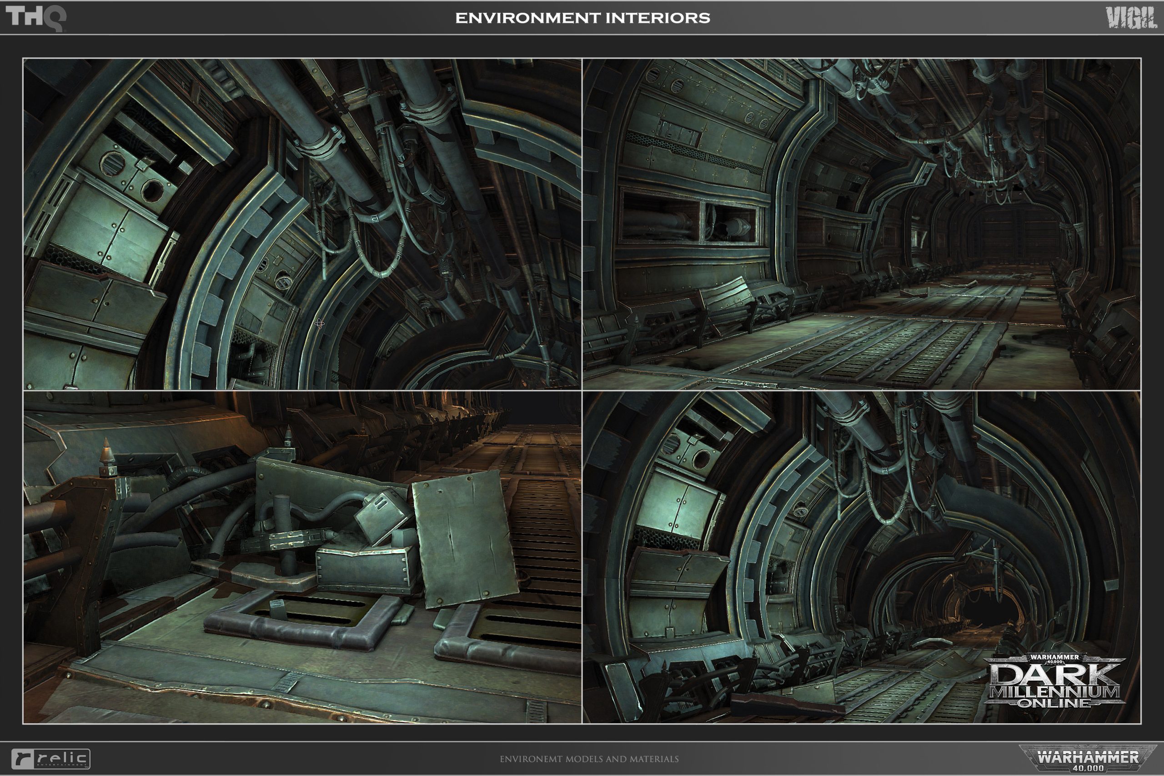Click the Relic Entertainment logo
1164x776 pixels.
click(x=50, y=759)
